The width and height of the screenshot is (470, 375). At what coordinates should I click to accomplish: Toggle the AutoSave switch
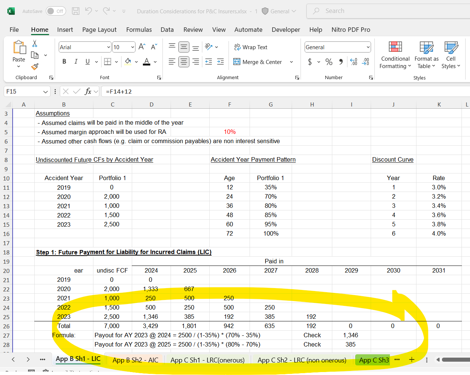point(56,11)
